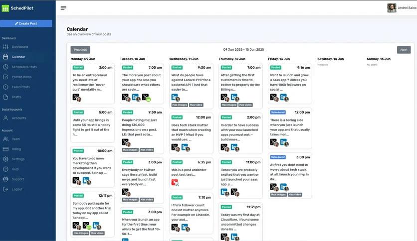Open the Accounts person icon

point(5,118)
